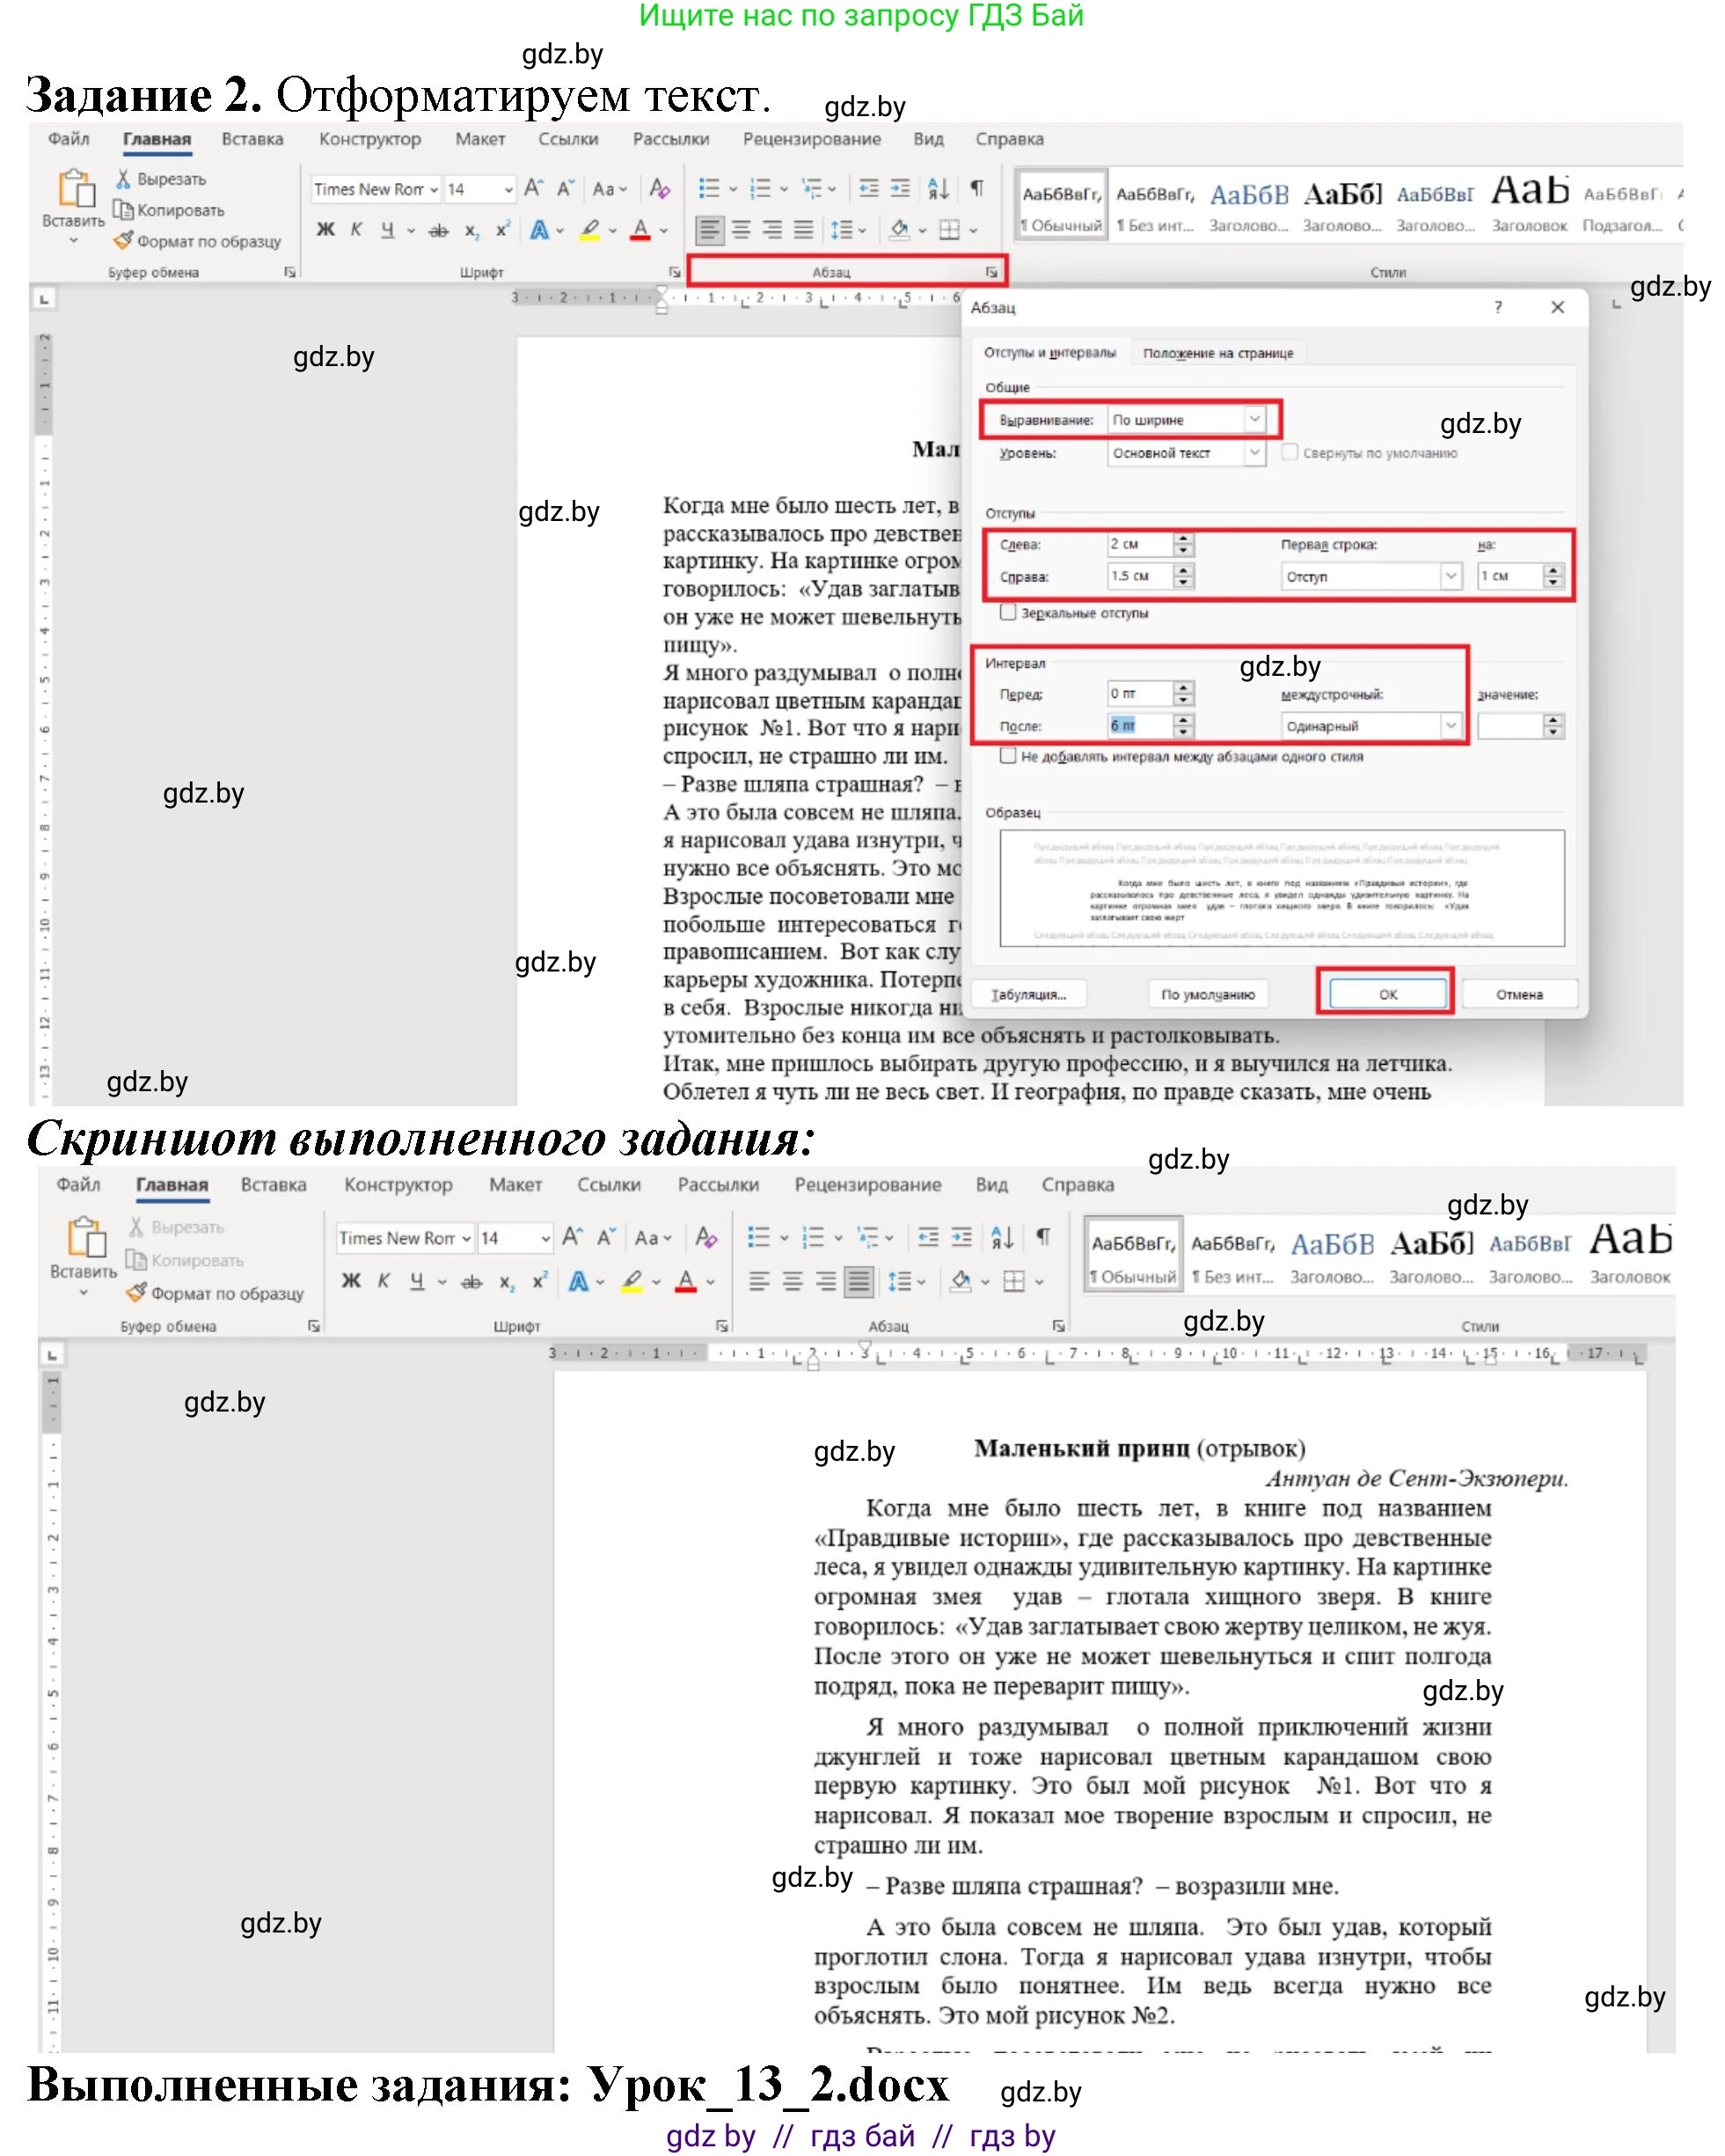
Task: Toggle bold in the upper ribbon
Action: pos(325,230)
